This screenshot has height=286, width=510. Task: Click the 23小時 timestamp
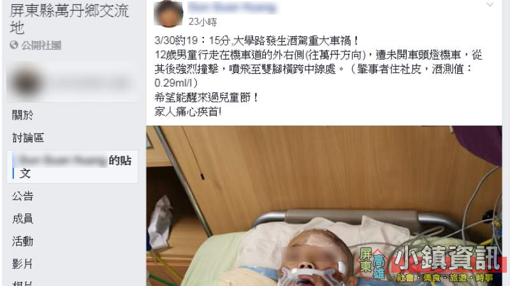tap(203, 22)
